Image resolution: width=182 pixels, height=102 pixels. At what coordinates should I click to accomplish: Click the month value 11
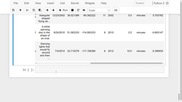pyautogui.click(x=104, y=15)
